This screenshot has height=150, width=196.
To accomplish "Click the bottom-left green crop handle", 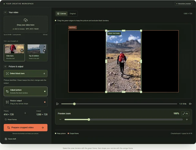I will pos(106,92).
